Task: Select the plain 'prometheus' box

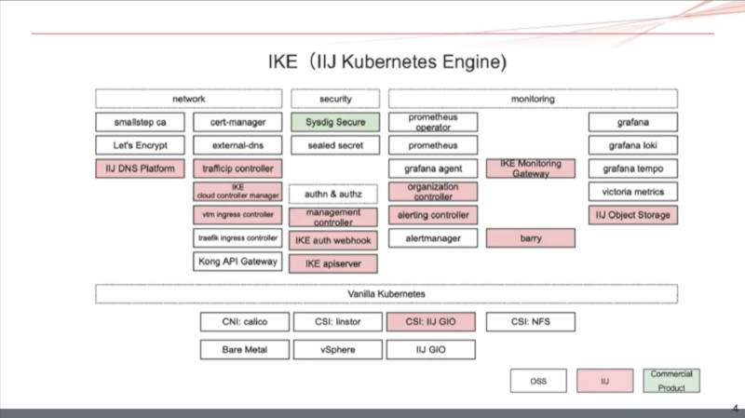Action: pos(433,145)
